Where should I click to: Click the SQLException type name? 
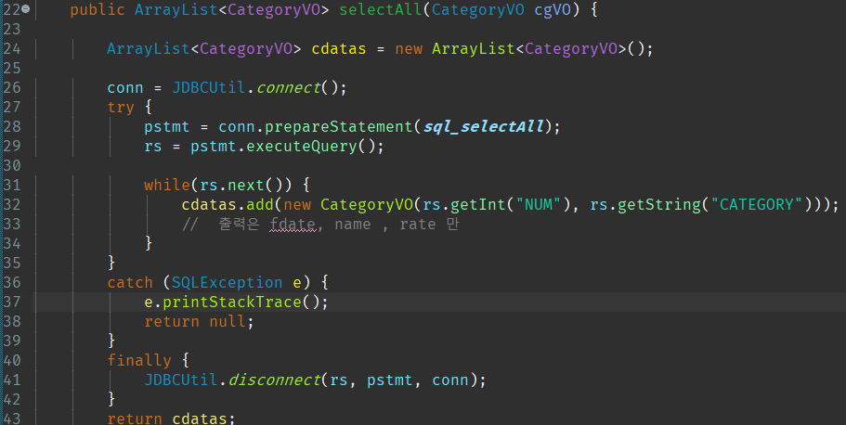pos(227,283)
